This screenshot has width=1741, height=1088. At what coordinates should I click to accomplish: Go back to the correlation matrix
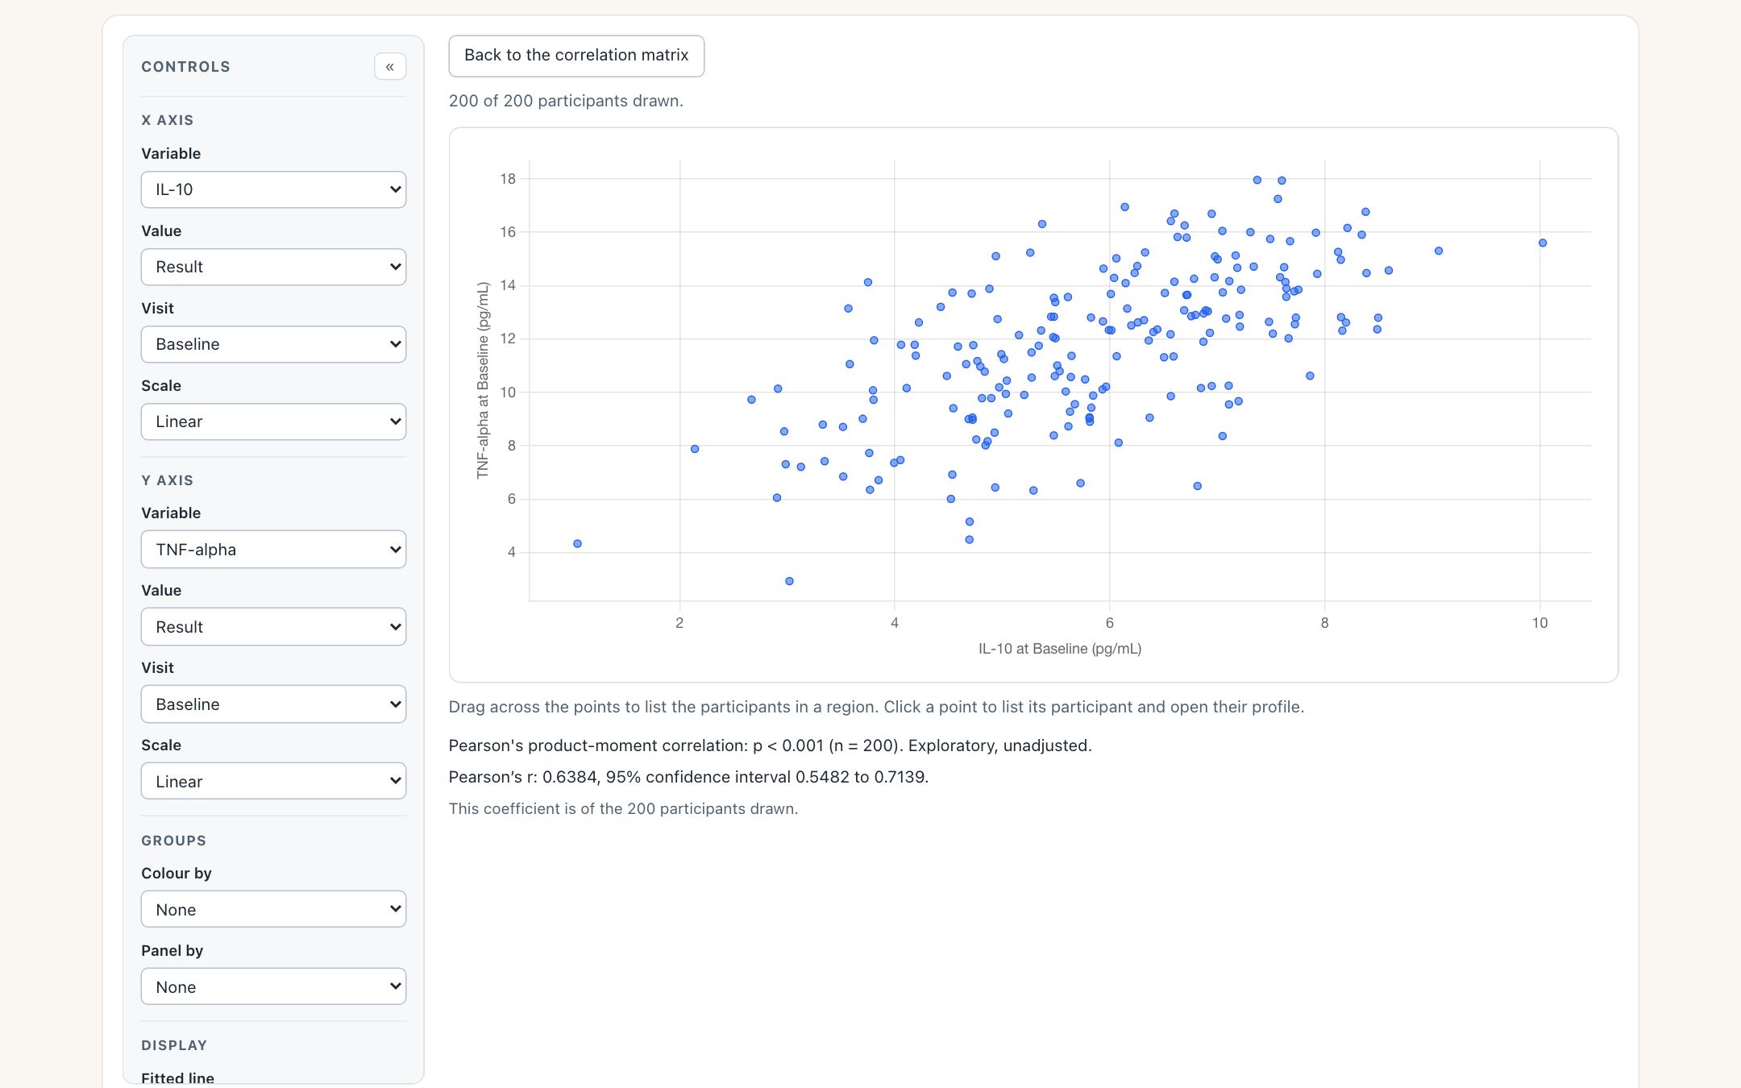point(576,56)
